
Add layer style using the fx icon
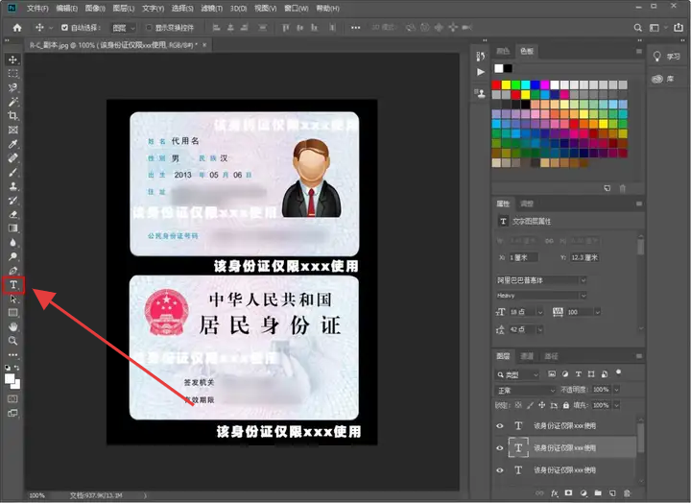pyautogui.click(x=555, y=492)
